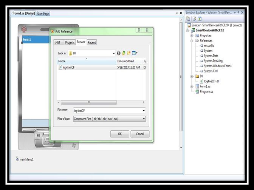Image resolution: width=254 pixels, height=190 pixels.
Task: Select the System reference
Action: (x=208, y=51)
